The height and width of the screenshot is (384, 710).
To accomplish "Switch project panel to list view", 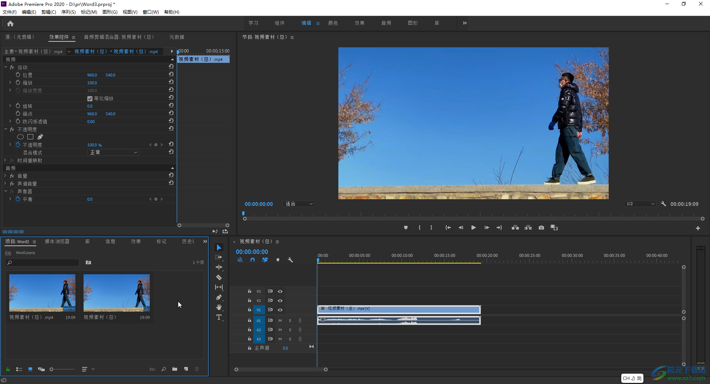I will click(19, 369).
